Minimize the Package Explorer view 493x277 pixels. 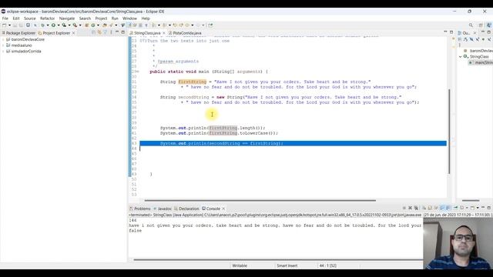[x=116, y=32]
